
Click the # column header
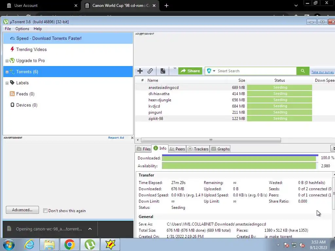pyautogui.click(x=142, y=80)
